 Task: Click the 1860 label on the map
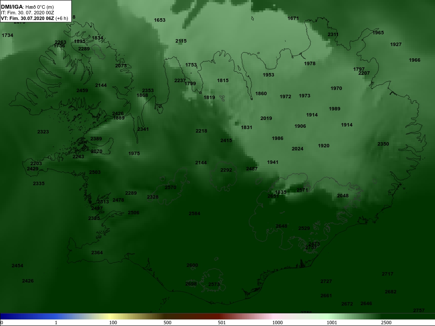tap(261, 93)
